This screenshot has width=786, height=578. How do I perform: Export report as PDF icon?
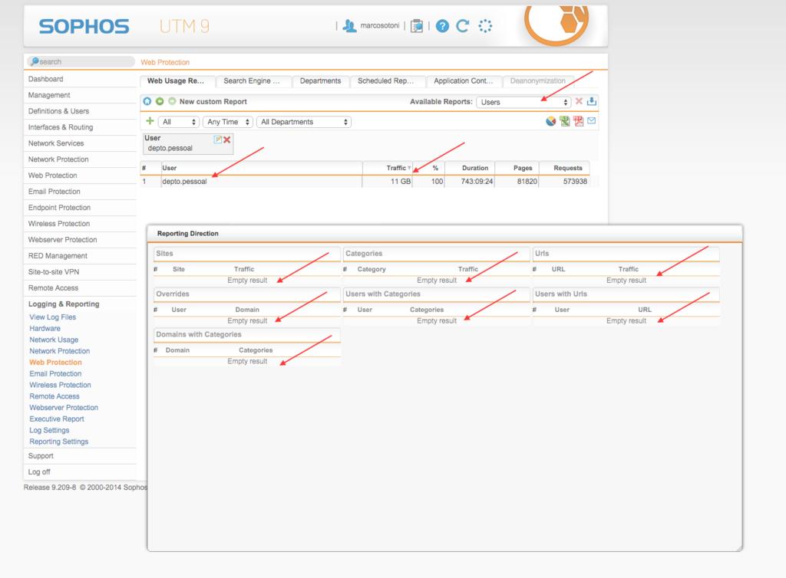coord(579,121)
